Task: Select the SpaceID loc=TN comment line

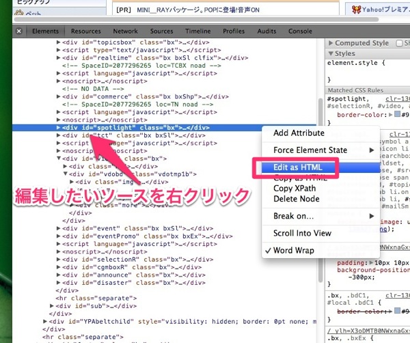Action: point(138,105)
